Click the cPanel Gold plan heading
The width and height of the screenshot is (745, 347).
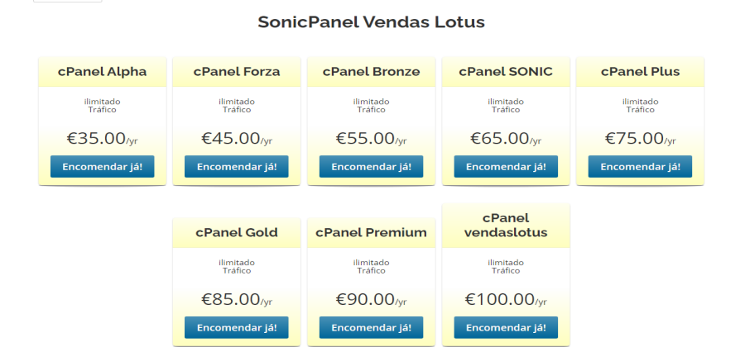(x=237, y=232)
